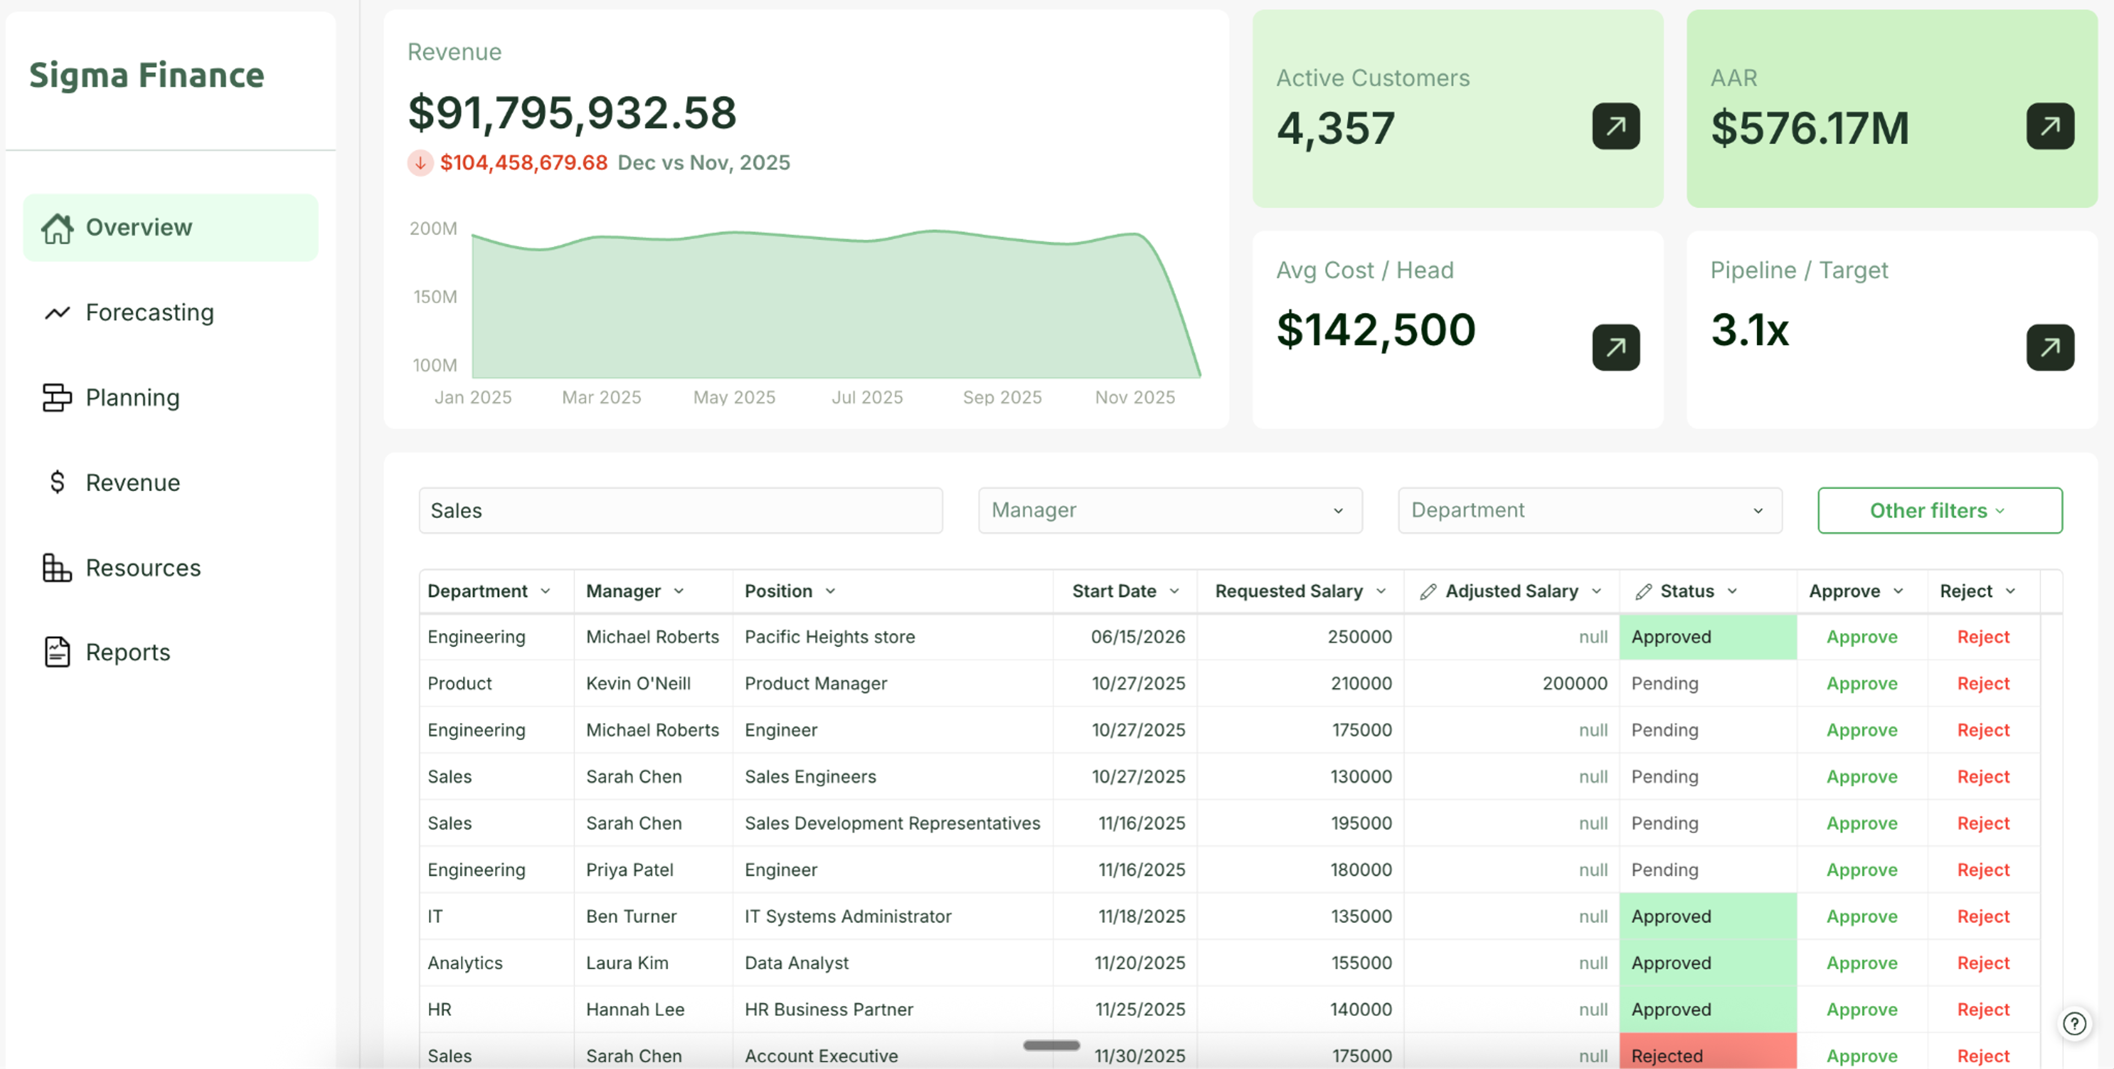The width and height of the screenshot is (2114, 1069).
Task: Click the Reports document icon
Action: pos(57,652)
